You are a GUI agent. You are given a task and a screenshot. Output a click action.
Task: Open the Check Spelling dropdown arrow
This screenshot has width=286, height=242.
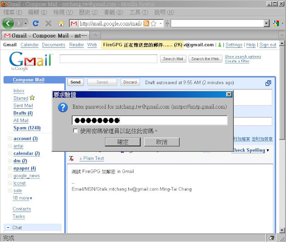tap(268, 150)
